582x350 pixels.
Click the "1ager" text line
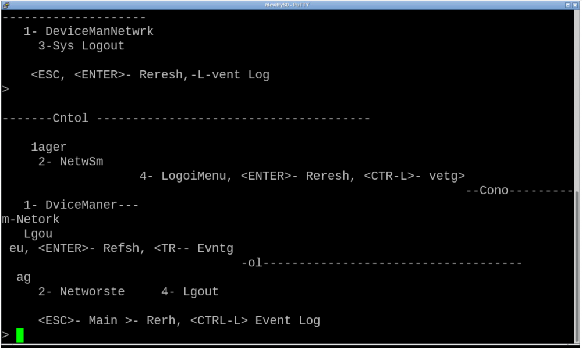click(x=48, y=147)
